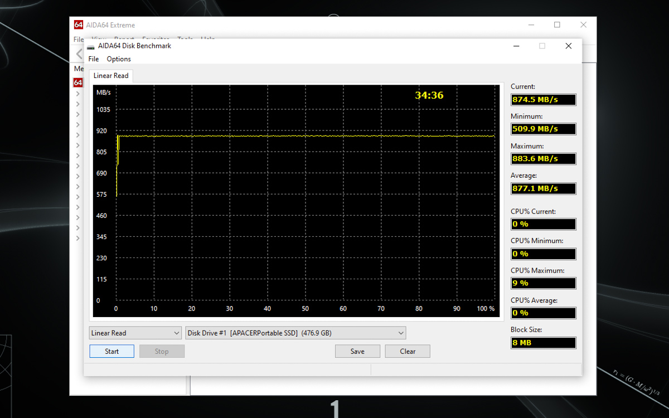This screenshot has width=669, height=418.
Task: Click the 50 mark on the horizontal axis
Action: click(x=305, y=309)
